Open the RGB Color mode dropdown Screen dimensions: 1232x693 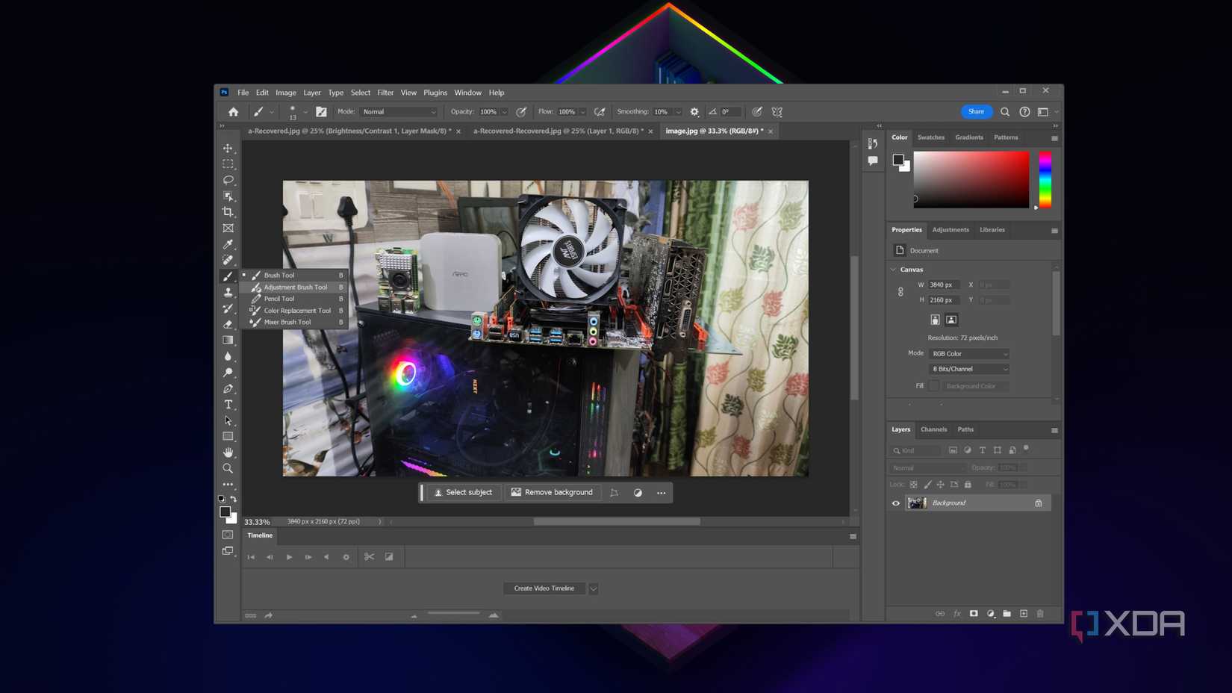click(x=969, y=354)
